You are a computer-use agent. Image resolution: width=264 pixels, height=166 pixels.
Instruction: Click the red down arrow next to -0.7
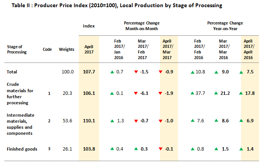click(x=136, y=120)
